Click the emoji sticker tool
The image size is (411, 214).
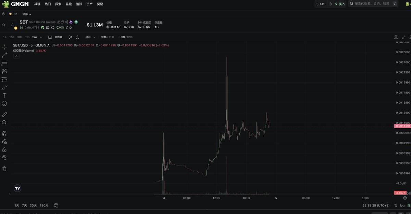4,103
